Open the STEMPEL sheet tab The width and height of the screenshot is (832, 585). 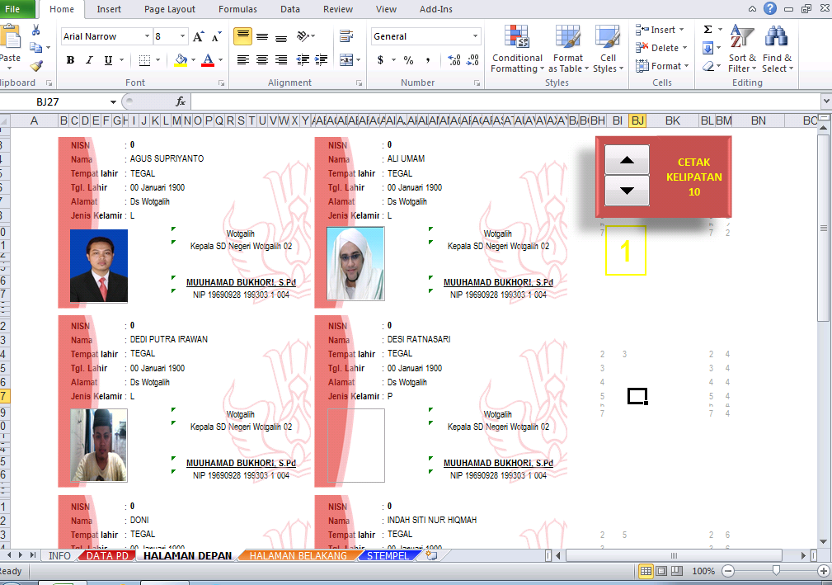click(x=388, y=556)
